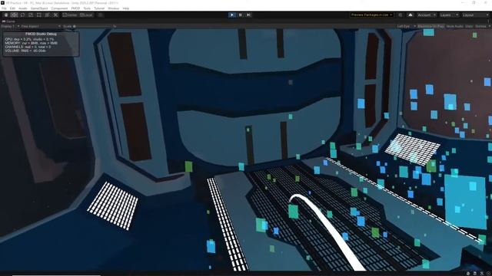Open the Free Aspect resolution dropdown
492x276 pixels.
[41, 26]
